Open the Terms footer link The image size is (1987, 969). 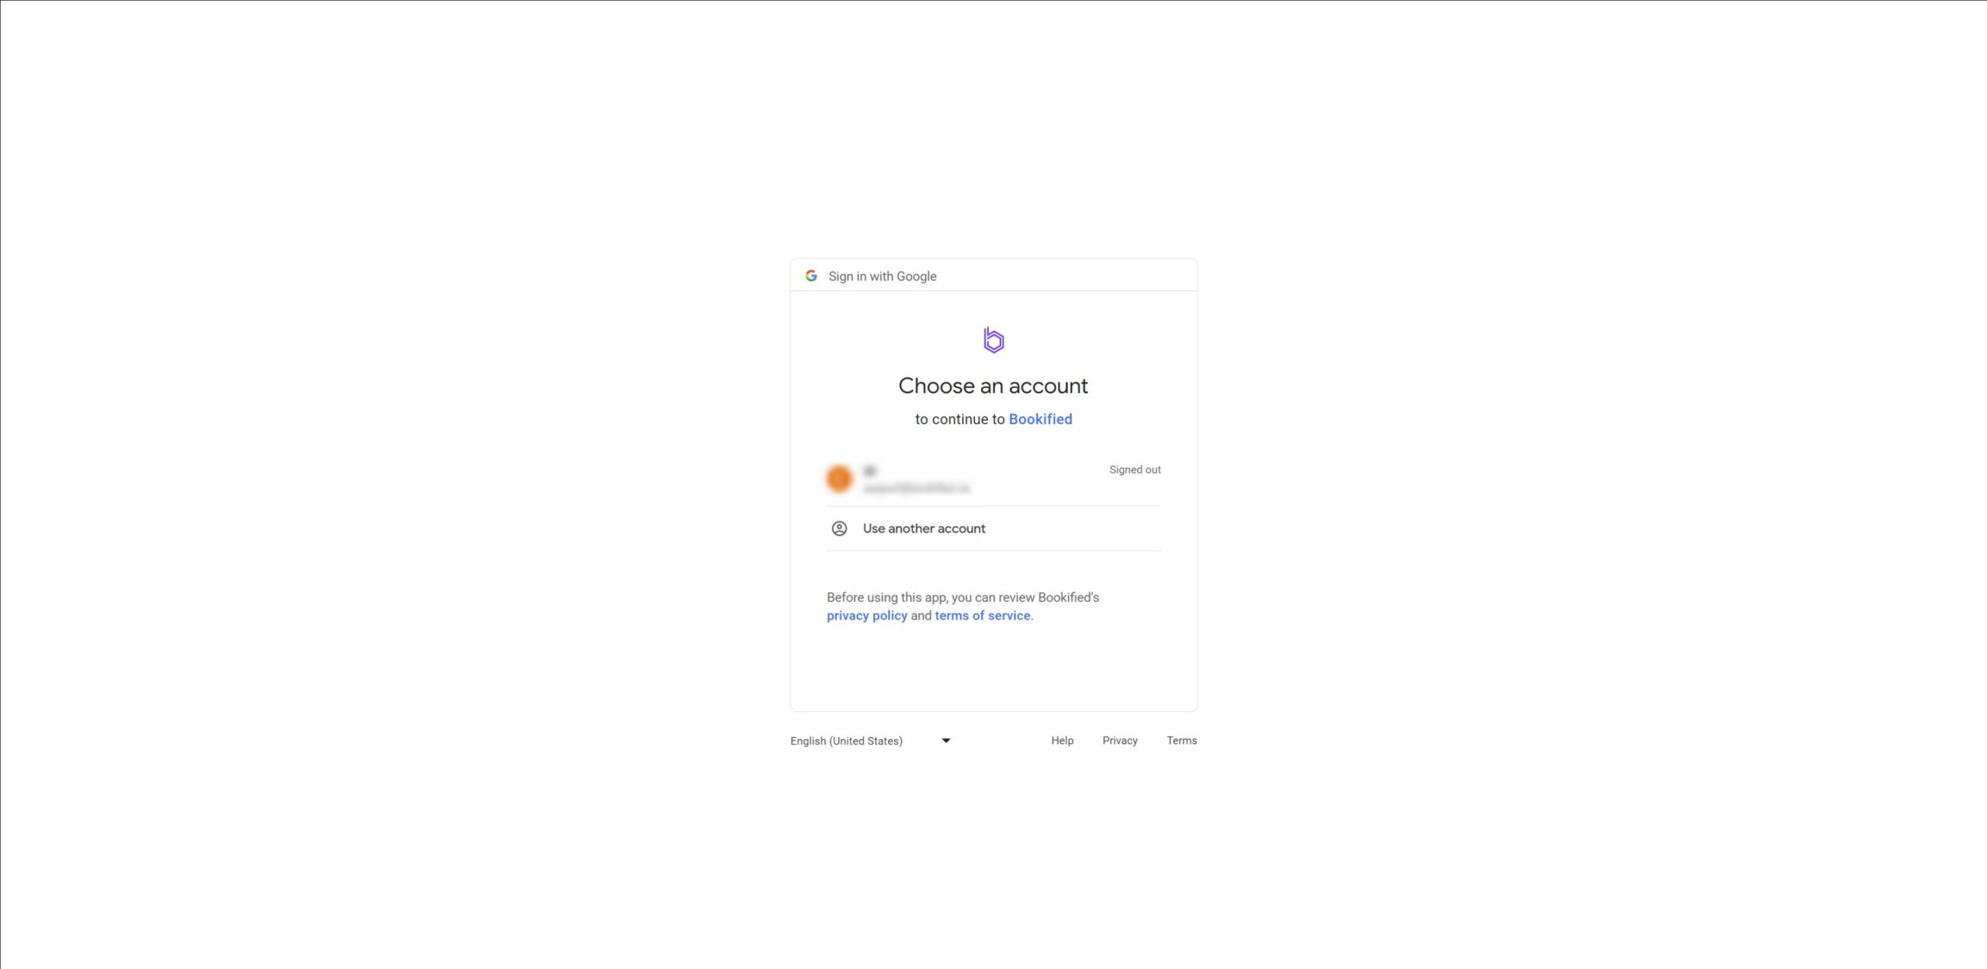pyautogui.click(x=1181, y=741)
